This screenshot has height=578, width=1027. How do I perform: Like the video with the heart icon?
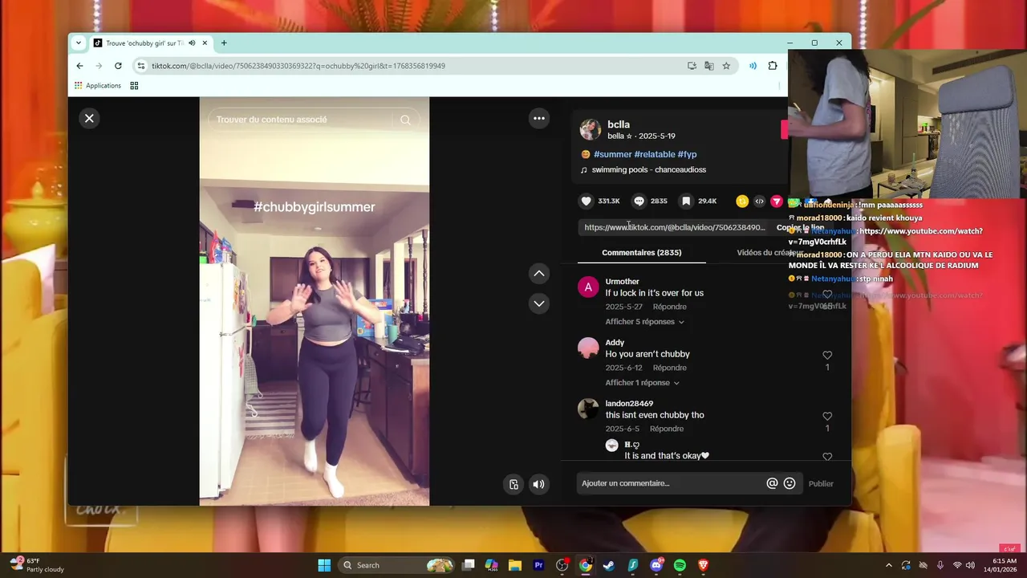[587, 201]
